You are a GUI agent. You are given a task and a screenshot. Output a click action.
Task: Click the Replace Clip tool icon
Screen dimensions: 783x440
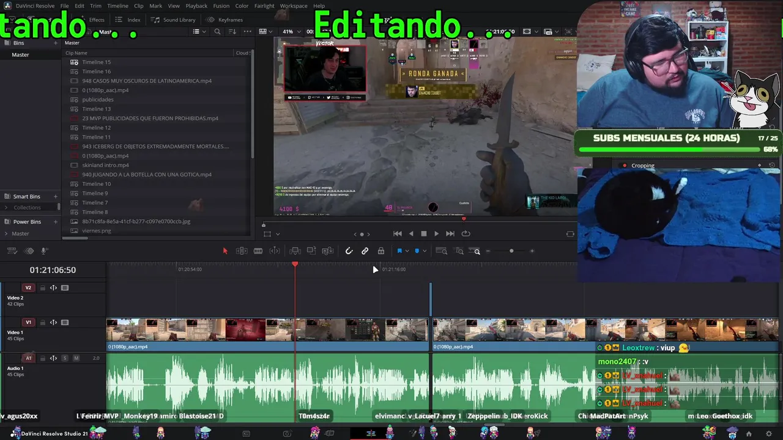click(x=327, y=251)
